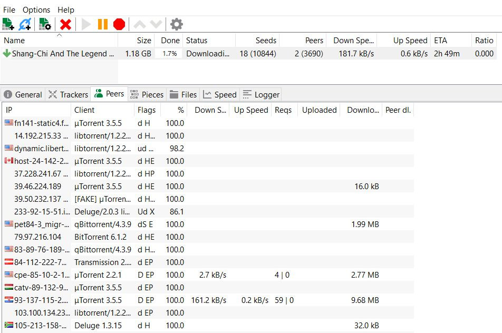The width and height of the screenshot is (502, 333).
Task: Click the Start play toolbar button
Action: pyautogui.click(x=86, y=24)
